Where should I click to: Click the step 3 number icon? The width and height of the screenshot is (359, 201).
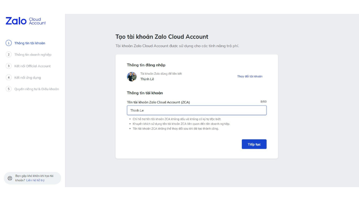coord(8,66)
